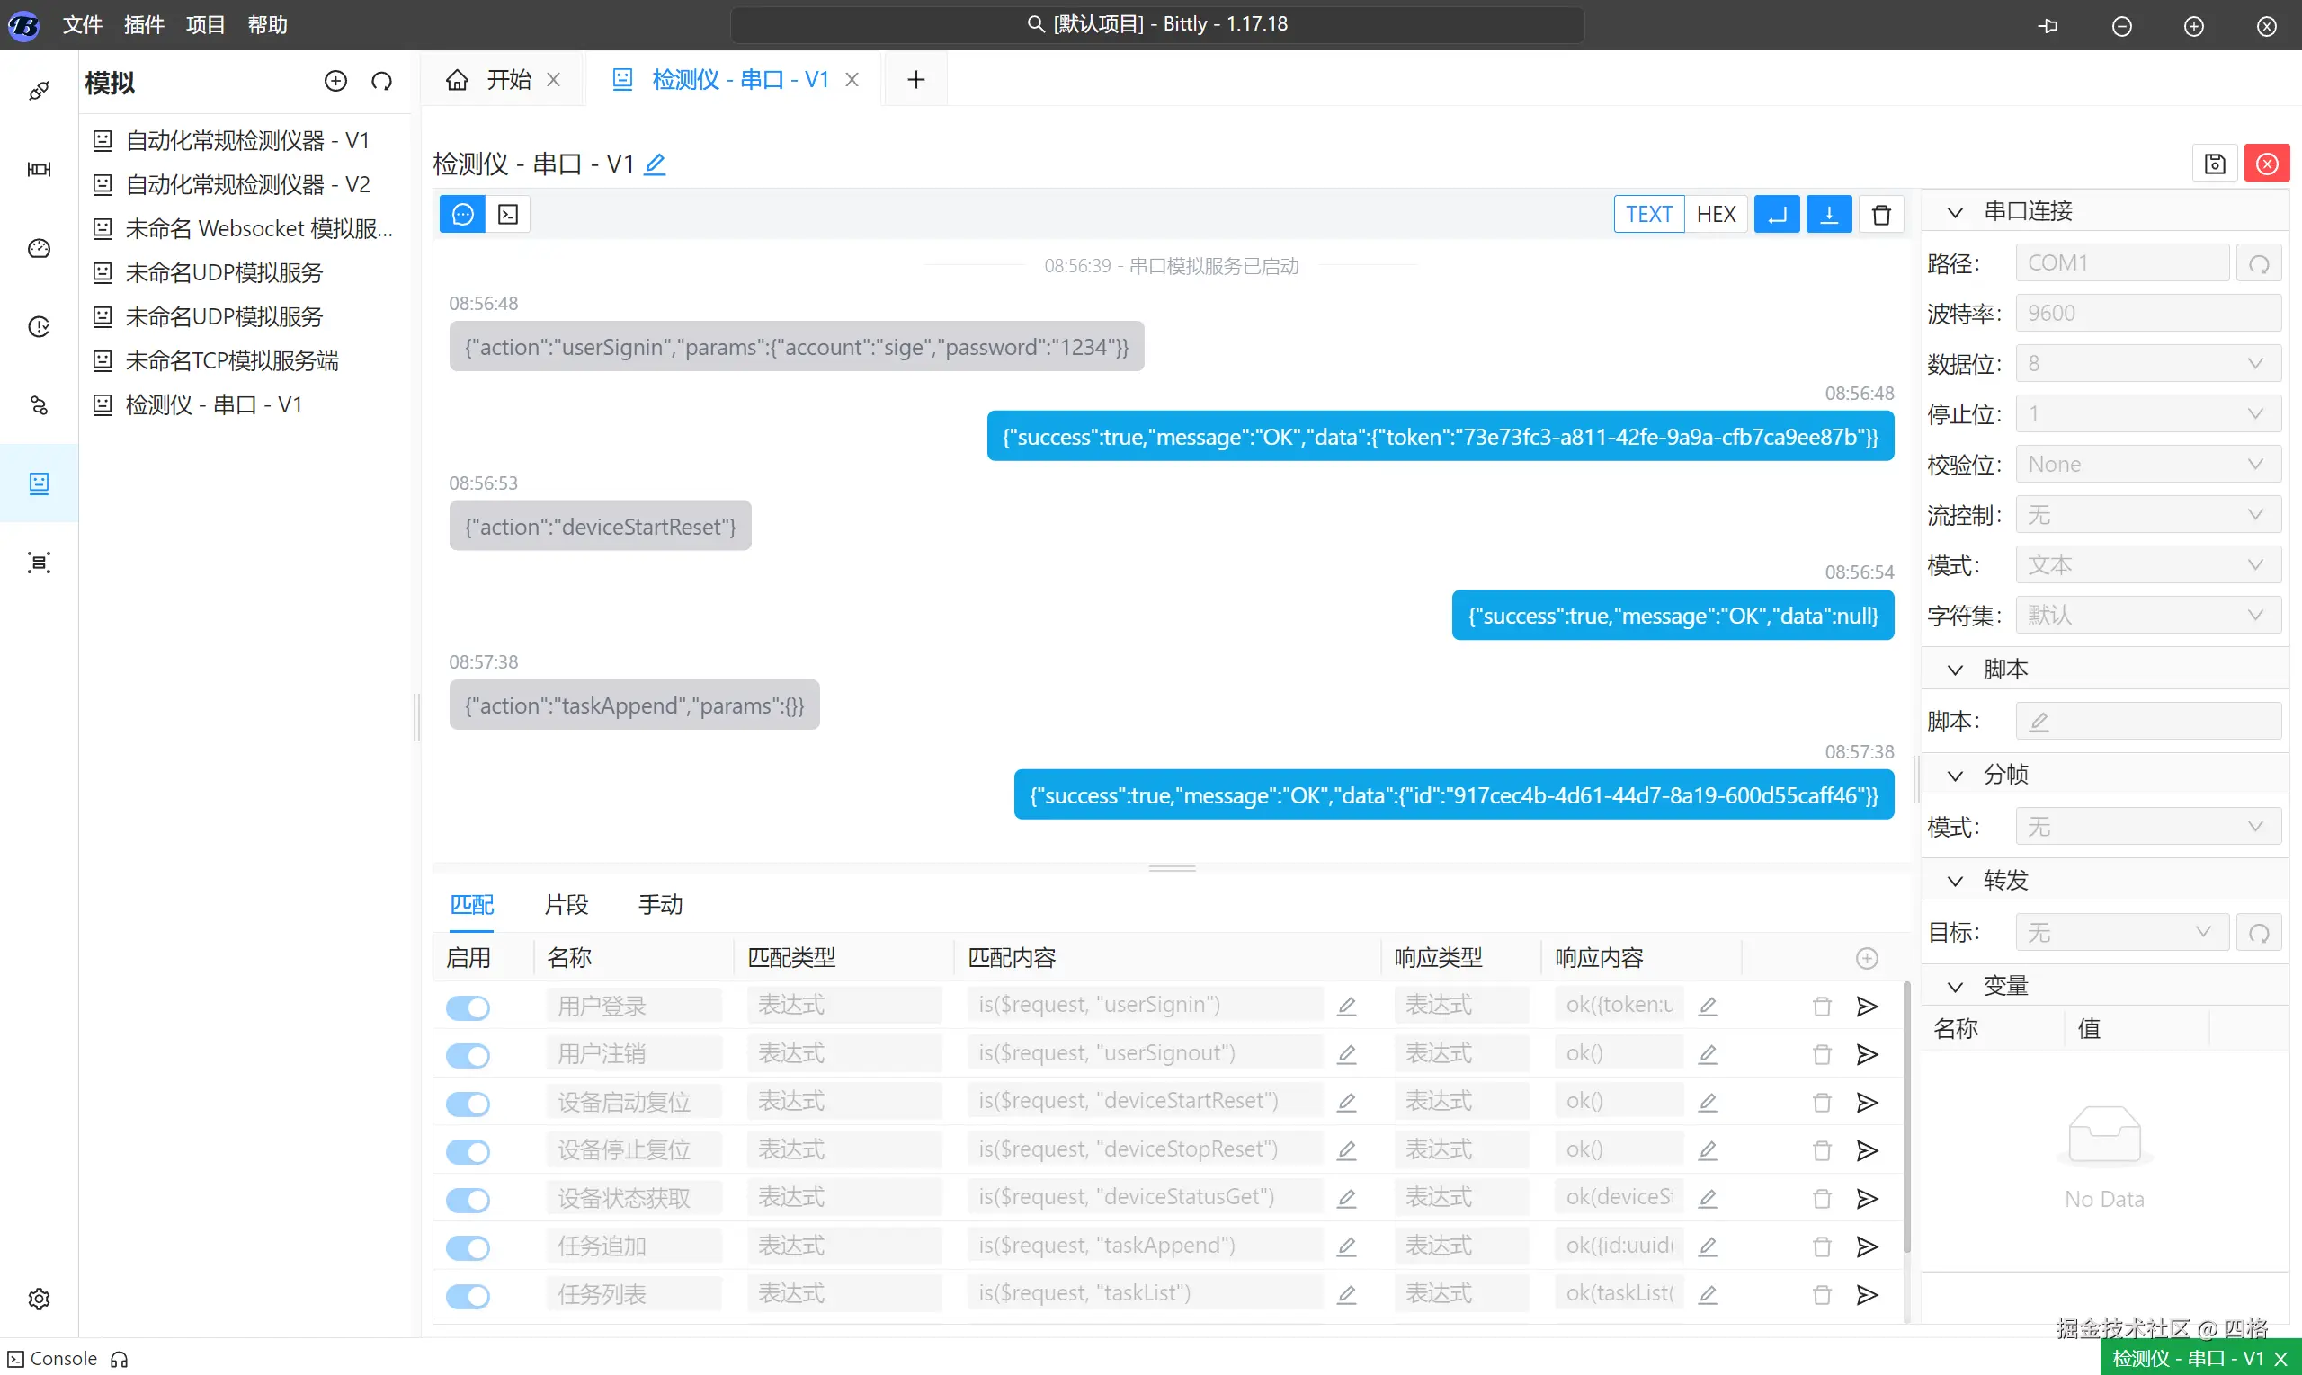This screenshot has height=1375, width=2302.
Task: Click send arrow for 用户登录 rule
Action: click(1866, 1007)
